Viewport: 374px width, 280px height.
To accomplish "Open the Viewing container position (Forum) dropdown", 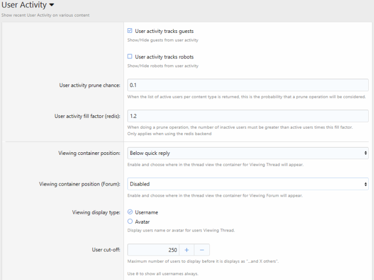I will (x=247, y=184).
